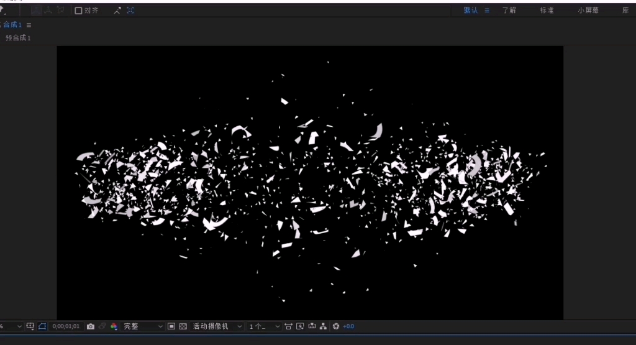Toggle the region of interest
Screen dimensions: 636x345
(x=171, y=326)
